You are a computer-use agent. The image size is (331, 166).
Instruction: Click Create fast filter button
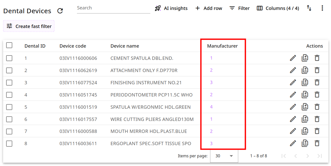click(x=29, y=26)
